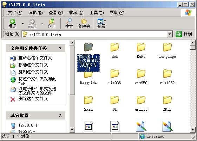
Task: Toggle the Folders (文件夹) pane button
Action: 84,24
